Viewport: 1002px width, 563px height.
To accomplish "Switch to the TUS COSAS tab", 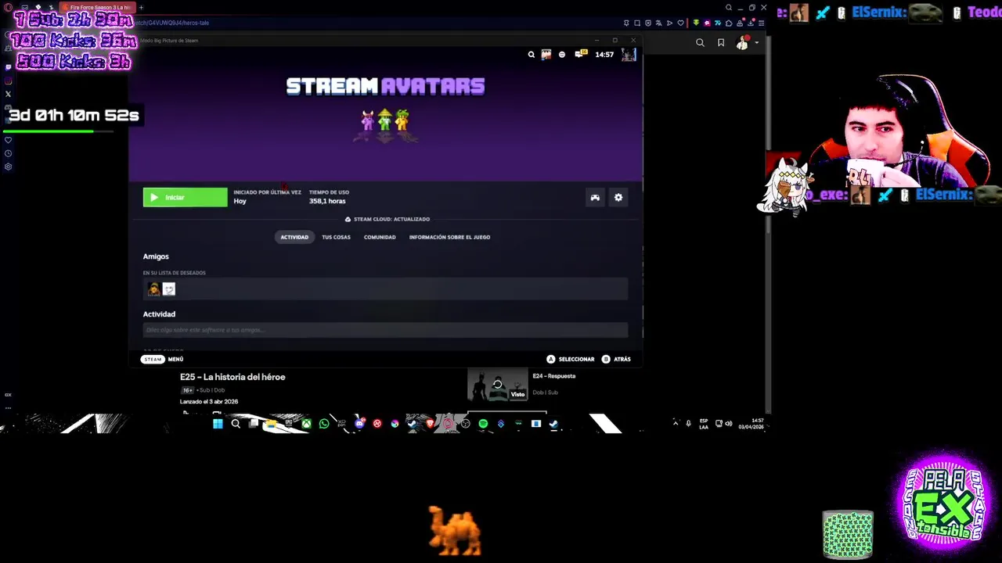I will point(336,237).
